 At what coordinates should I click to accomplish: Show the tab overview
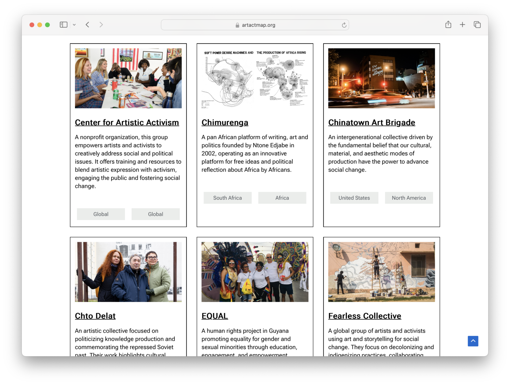coord(477,25)
